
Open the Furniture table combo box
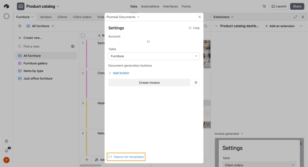click(154, 56)
